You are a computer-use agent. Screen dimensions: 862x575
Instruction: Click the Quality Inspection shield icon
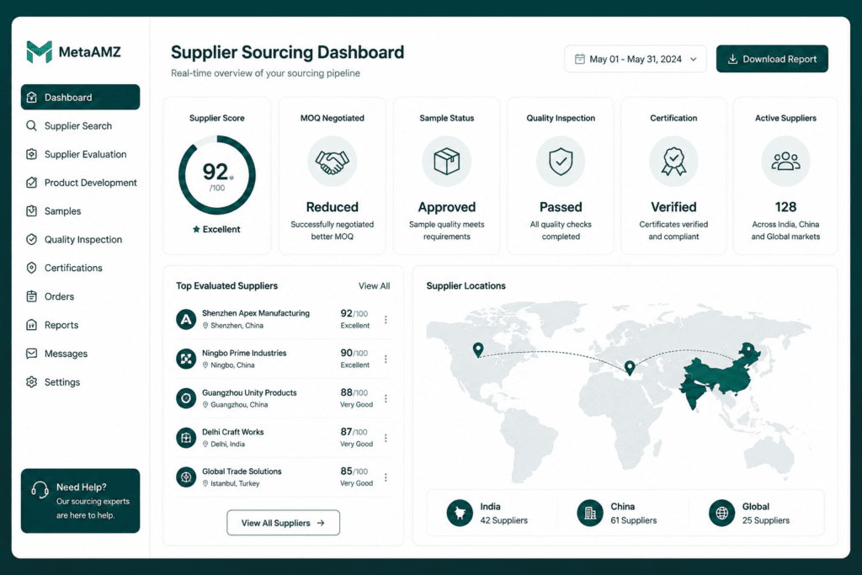coord(561,162)
